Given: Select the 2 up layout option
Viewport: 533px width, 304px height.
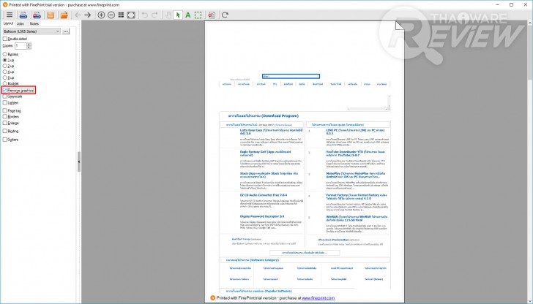Looking at the screenshot, I should click(x=4, y=66).
